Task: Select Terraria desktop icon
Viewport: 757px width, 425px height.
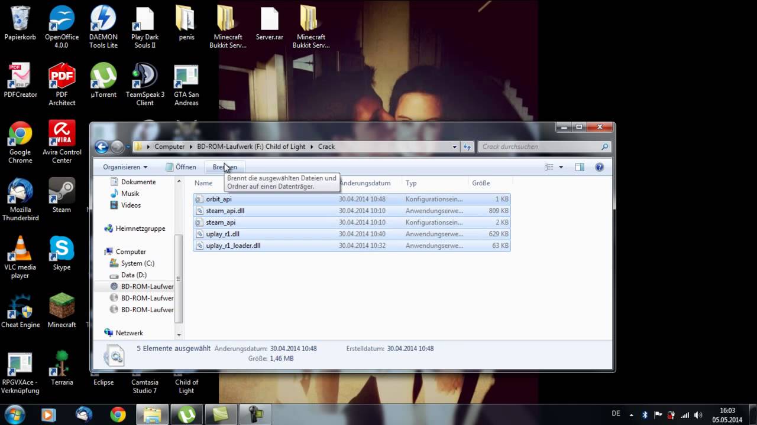Action: click(x=62, y=368)
